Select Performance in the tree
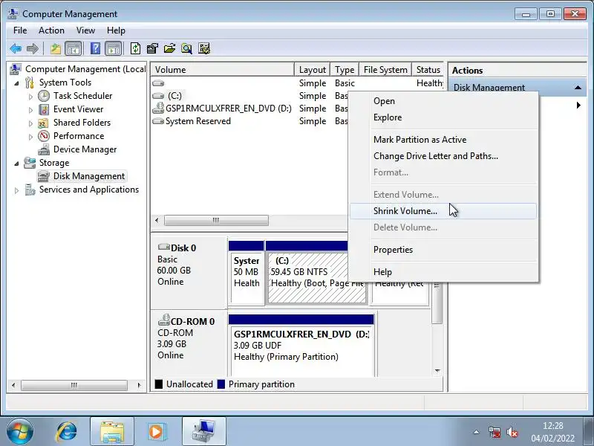The image size is (594, 446). [79, 136]
